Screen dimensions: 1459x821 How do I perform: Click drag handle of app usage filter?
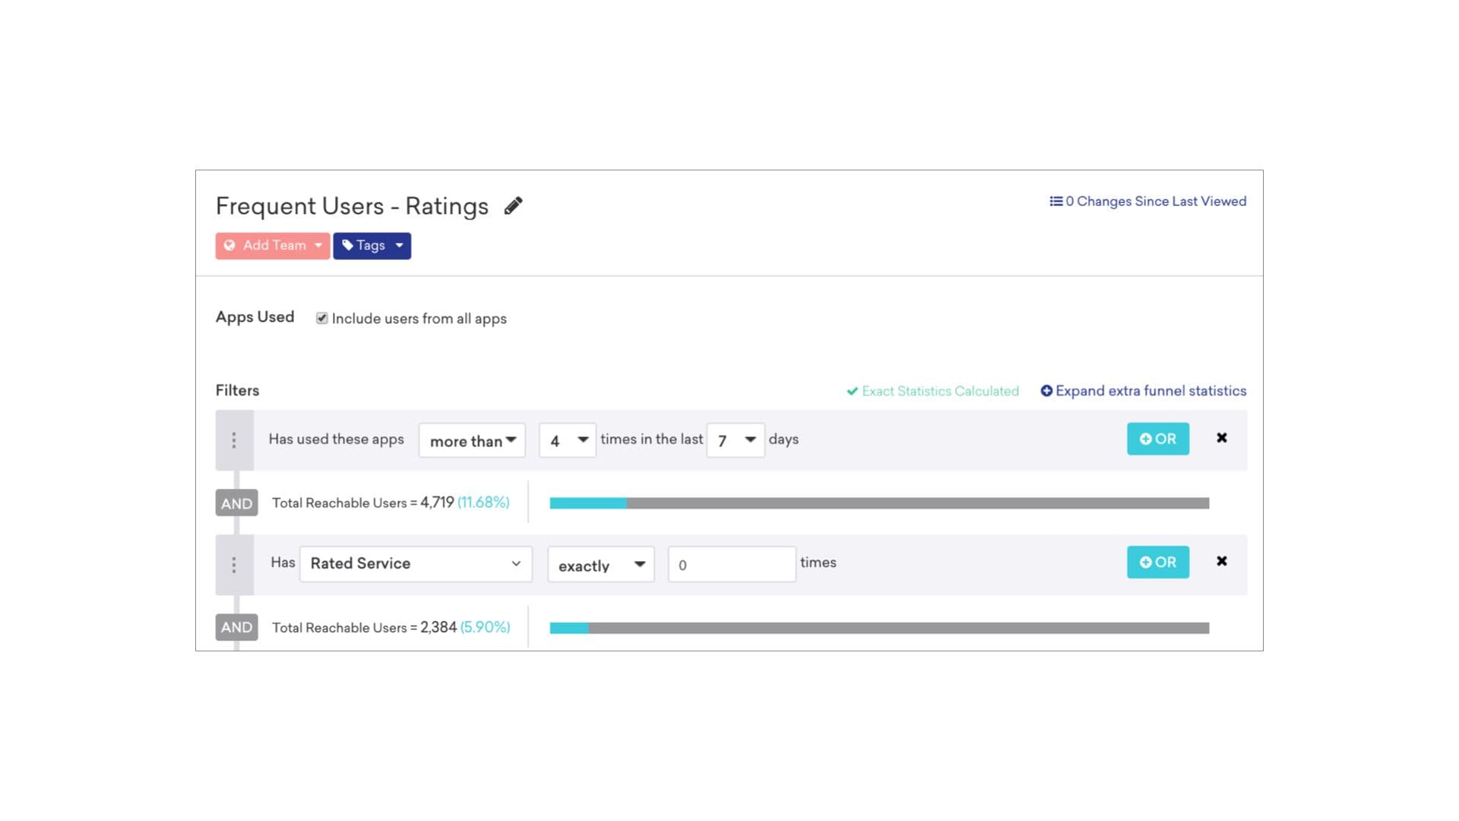pyautogui.click(x=234, y=440)
